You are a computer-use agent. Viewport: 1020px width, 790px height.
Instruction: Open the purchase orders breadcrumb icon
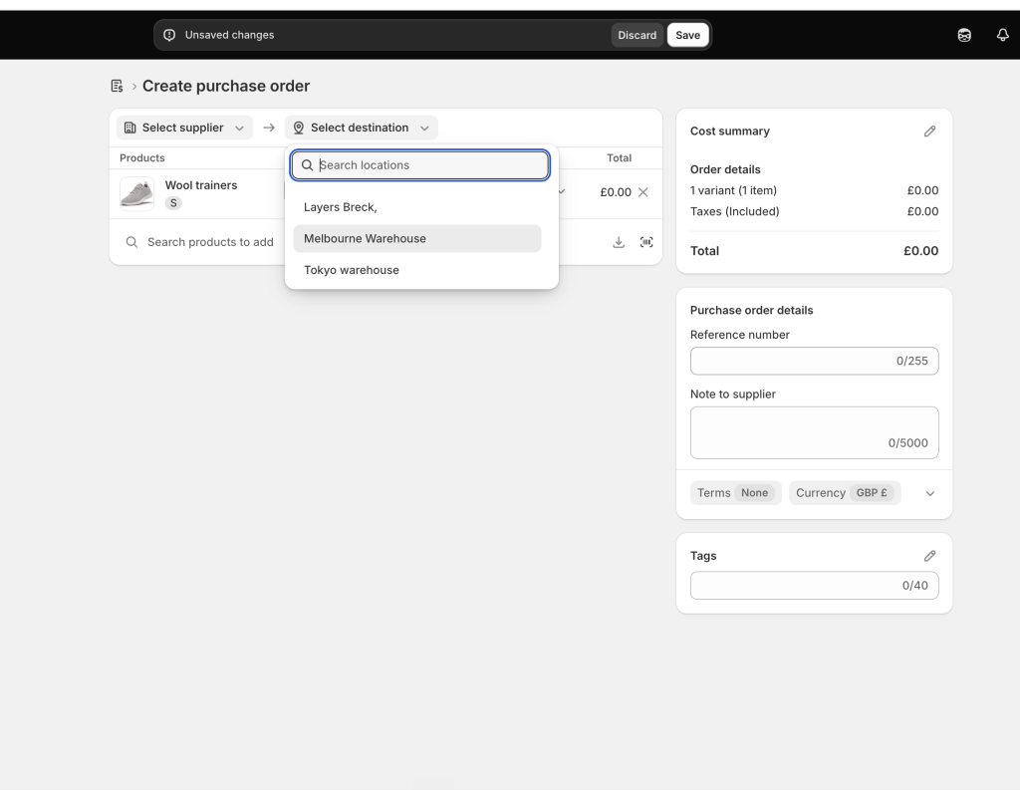pos(118,86)
